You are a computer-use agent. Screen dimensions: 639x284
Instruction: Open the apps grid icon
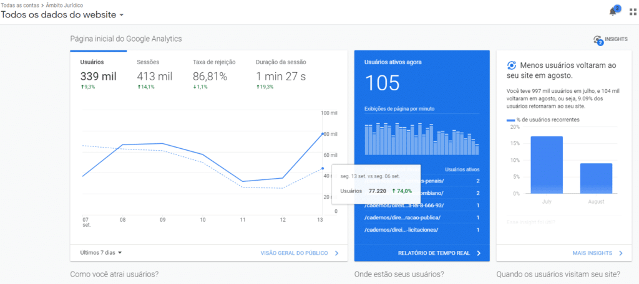[x=633, y=12]
